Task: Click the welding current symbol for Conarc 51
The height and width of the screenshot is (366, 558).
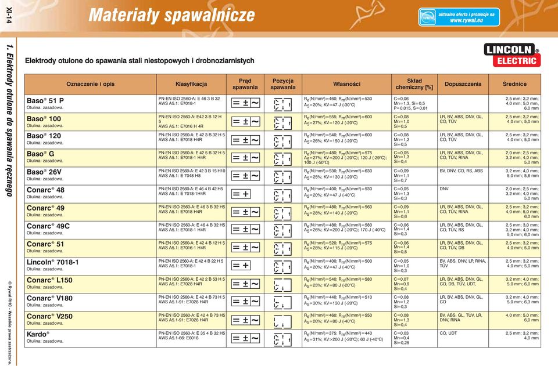Action: pyautogui.click(x=245, y=248)
